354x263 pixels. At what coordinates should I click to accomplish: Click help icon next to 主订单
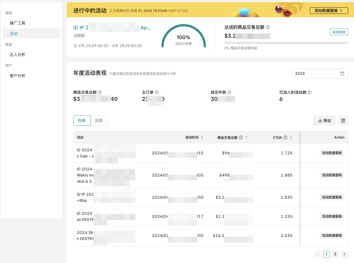[157, 92]
